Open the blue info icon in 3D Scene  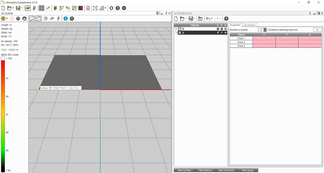(x=66, y=19)
